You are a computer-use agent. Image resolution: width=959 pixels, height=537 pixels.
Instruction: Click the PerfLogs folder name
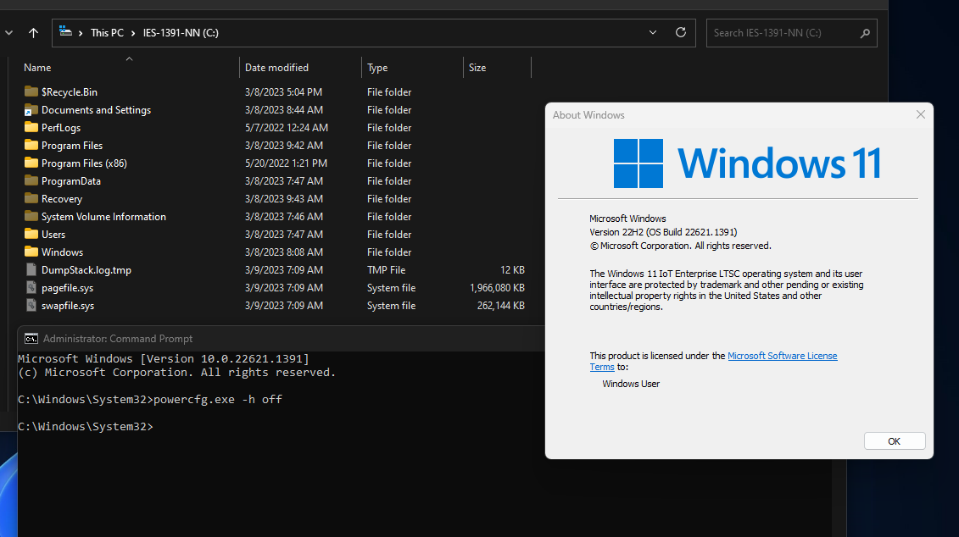61,128
